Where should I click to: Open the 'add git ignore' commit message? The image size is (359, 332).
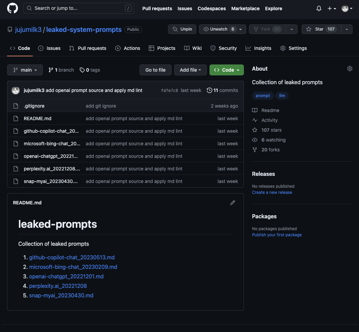pyautogui.click(x=101, y=106)
